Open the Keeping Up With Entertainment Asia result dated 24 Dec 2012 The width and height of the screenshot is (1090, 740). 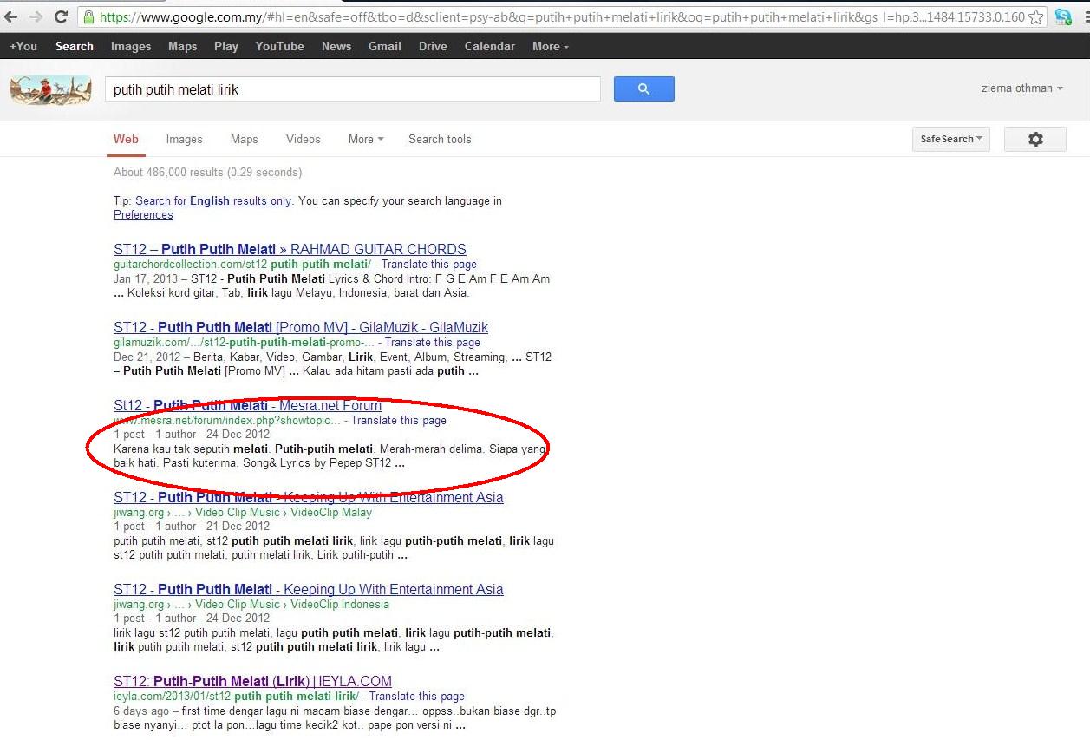pyautogui.click(x=308, y=589)
